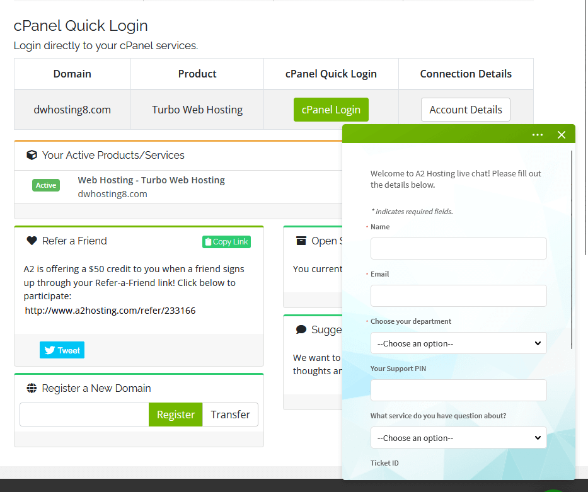This screenshot has height=492, width=588.
Task: Click the heart icon beside Refer a Friend
Action: 32,241
